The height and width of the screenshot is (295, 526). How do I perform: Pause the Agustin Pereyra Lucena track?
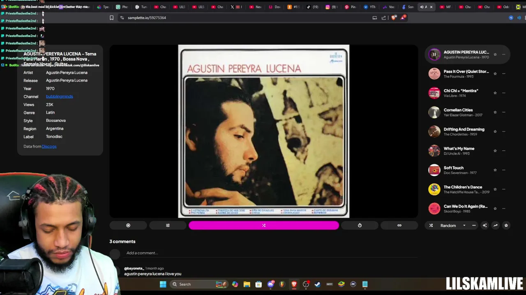click(x=434, y=54)
